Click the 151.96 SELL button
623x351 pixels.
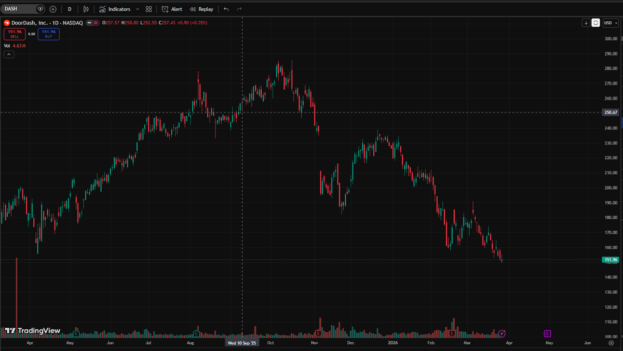pos(15,34)
